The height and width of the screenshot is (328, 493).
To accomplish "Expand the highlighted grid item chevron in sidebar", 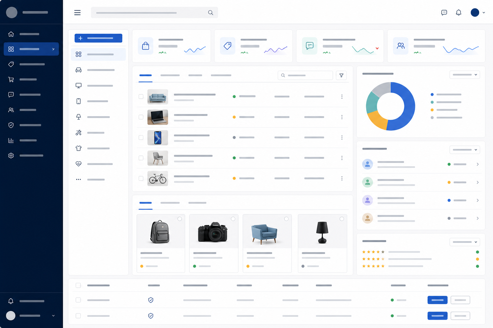I will click(53, 49).
